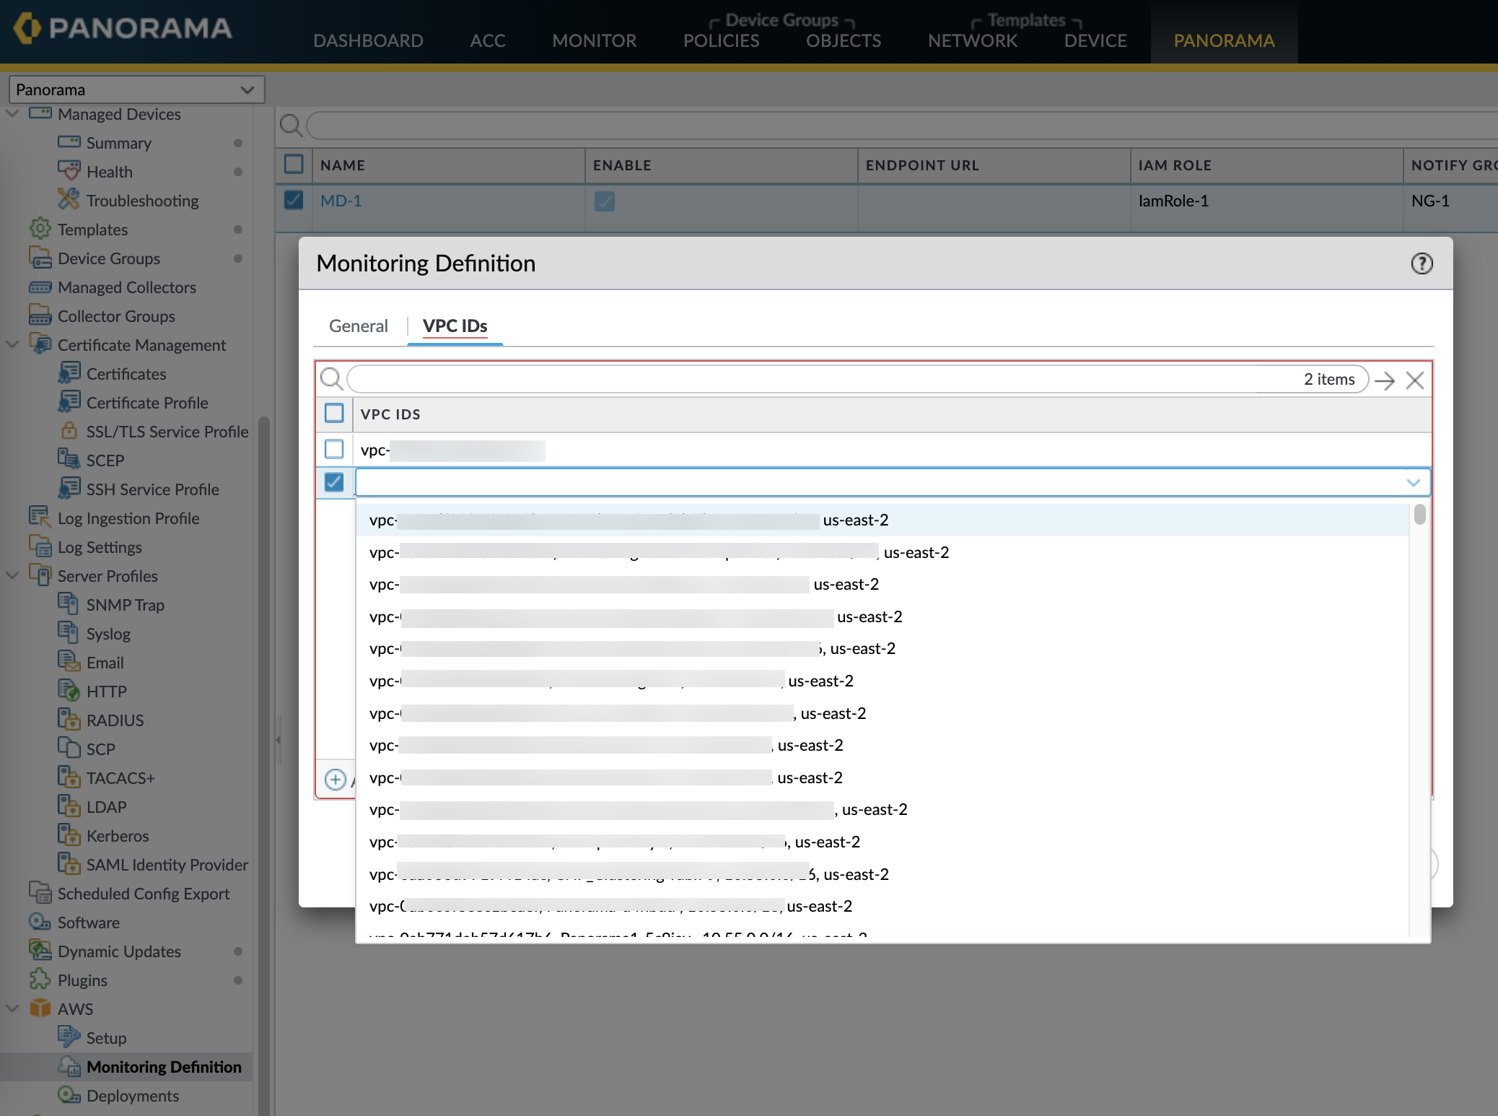The height and width of the screenshot is (1116, 1498).
Task: Clear the VPC search with X icon
Action: point(1415,380)
